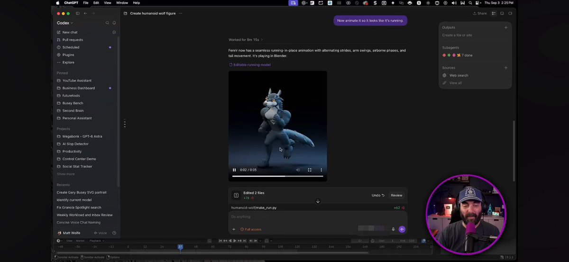
Task: Click the Review button
Action: pos(396,195)
